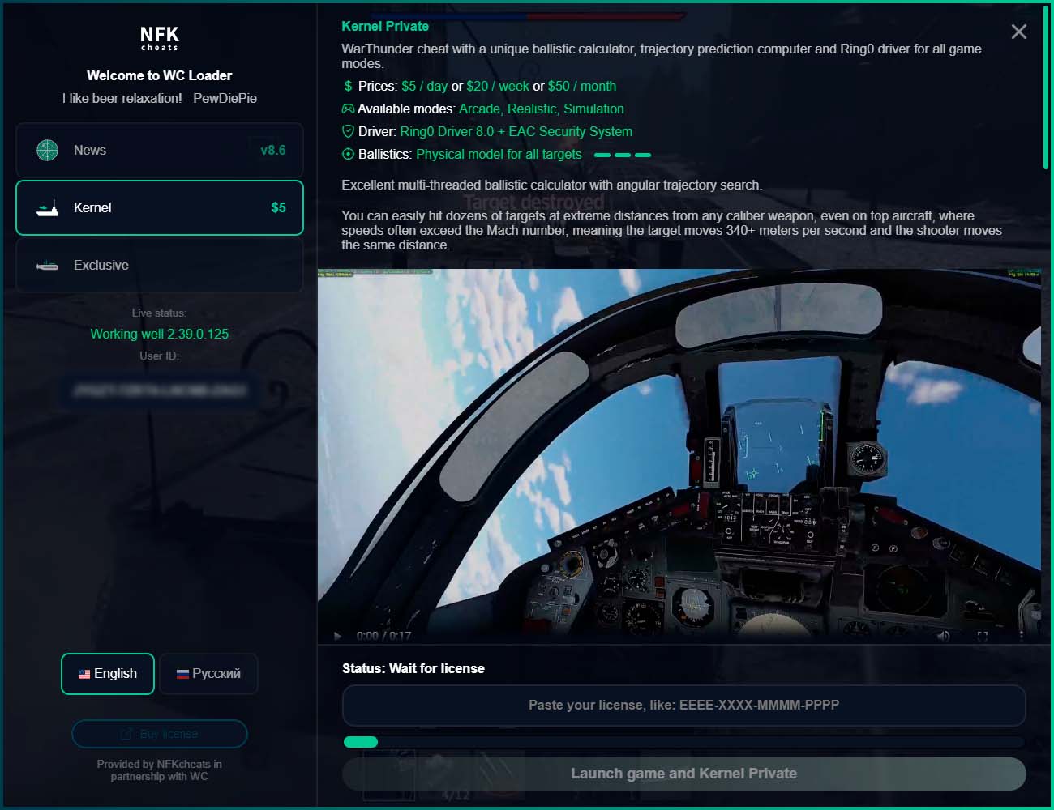Mute the preview video volume

pos(944,636)
